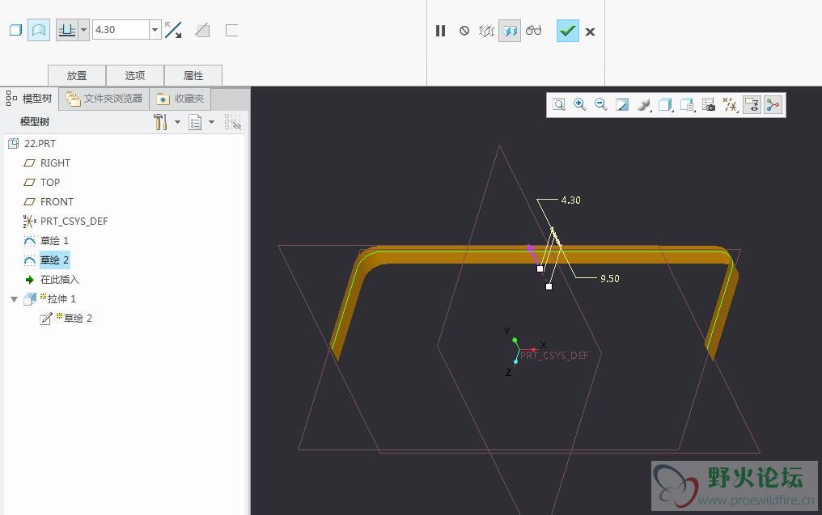The height and width of the screenshot is (515, 822).
Task: Click the no-preview circle-slash icon
Action: pos(464,31)
